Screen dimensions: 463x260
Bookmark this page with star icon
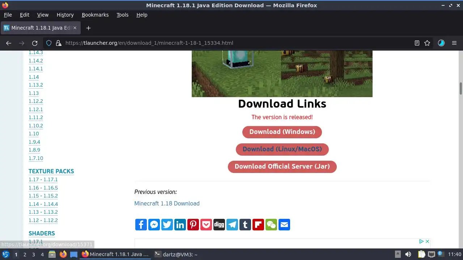pyautogui.click(x=427, y=43)
